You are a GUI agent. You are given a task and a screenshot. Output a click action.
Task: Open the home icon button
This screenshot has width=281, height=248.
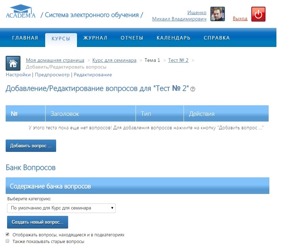[x=13, y=63]
